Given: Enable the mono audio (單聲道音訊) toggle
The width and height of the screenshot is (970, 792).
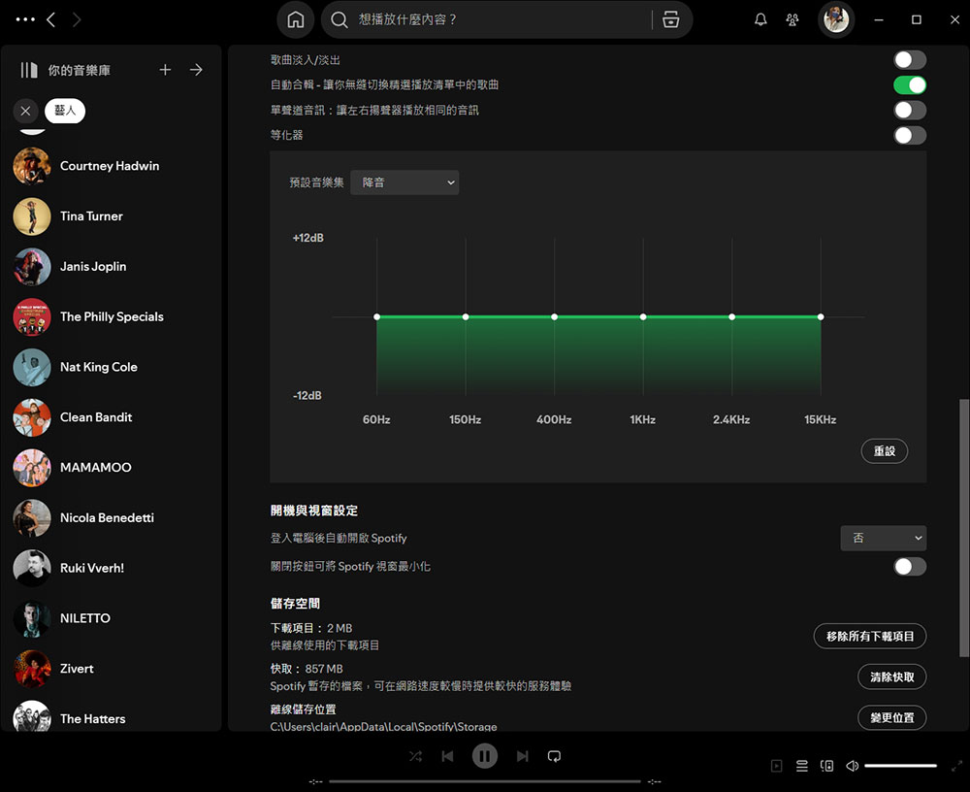Looking at the screenshot, I should coord(909,111).
